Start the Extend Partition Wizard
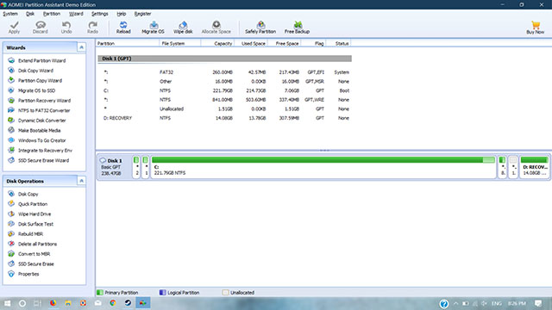 pyautogui.click(x=42, y=60)
